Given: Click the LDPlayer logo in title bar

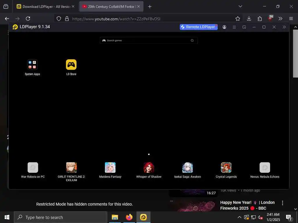Looking at the screenshot, I should click(x=15, y=27).
